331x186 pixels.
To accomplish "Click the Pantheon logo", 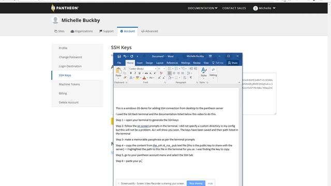I will pos(65,8).
